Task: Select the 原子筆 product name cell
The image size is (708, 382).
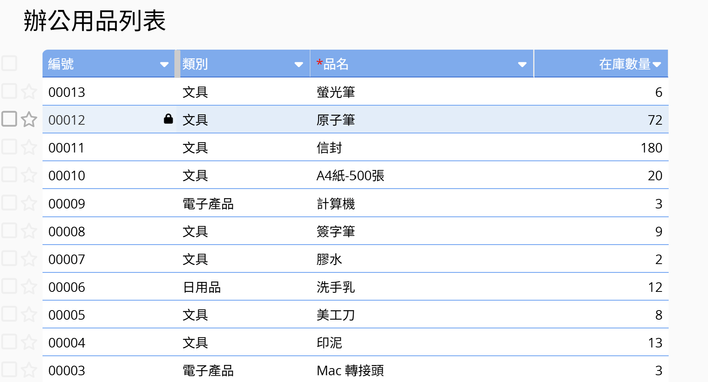Action: (x=422, y=120)
